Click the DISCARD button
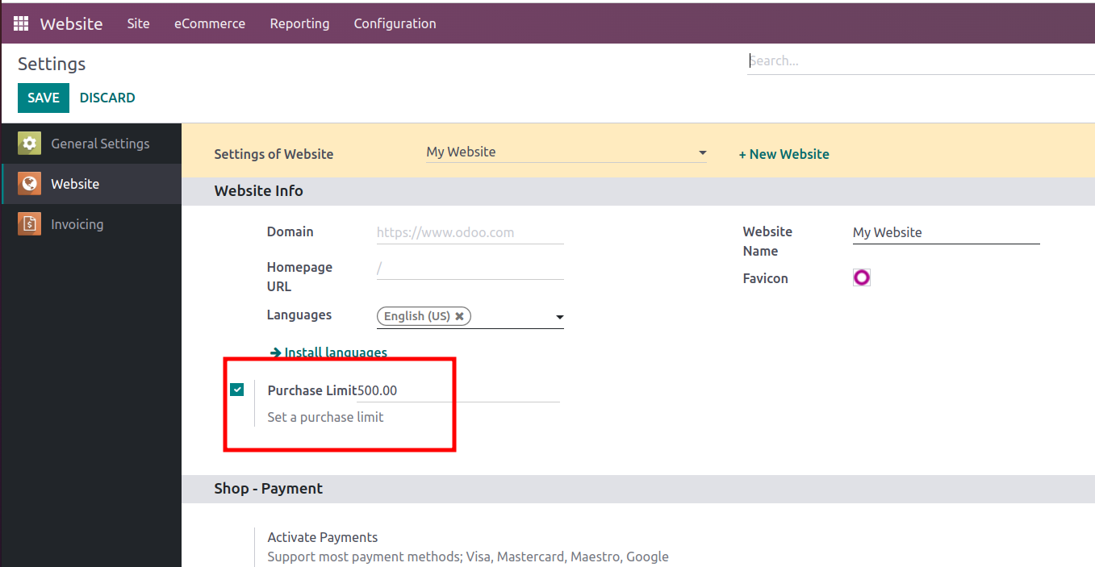 107,98
